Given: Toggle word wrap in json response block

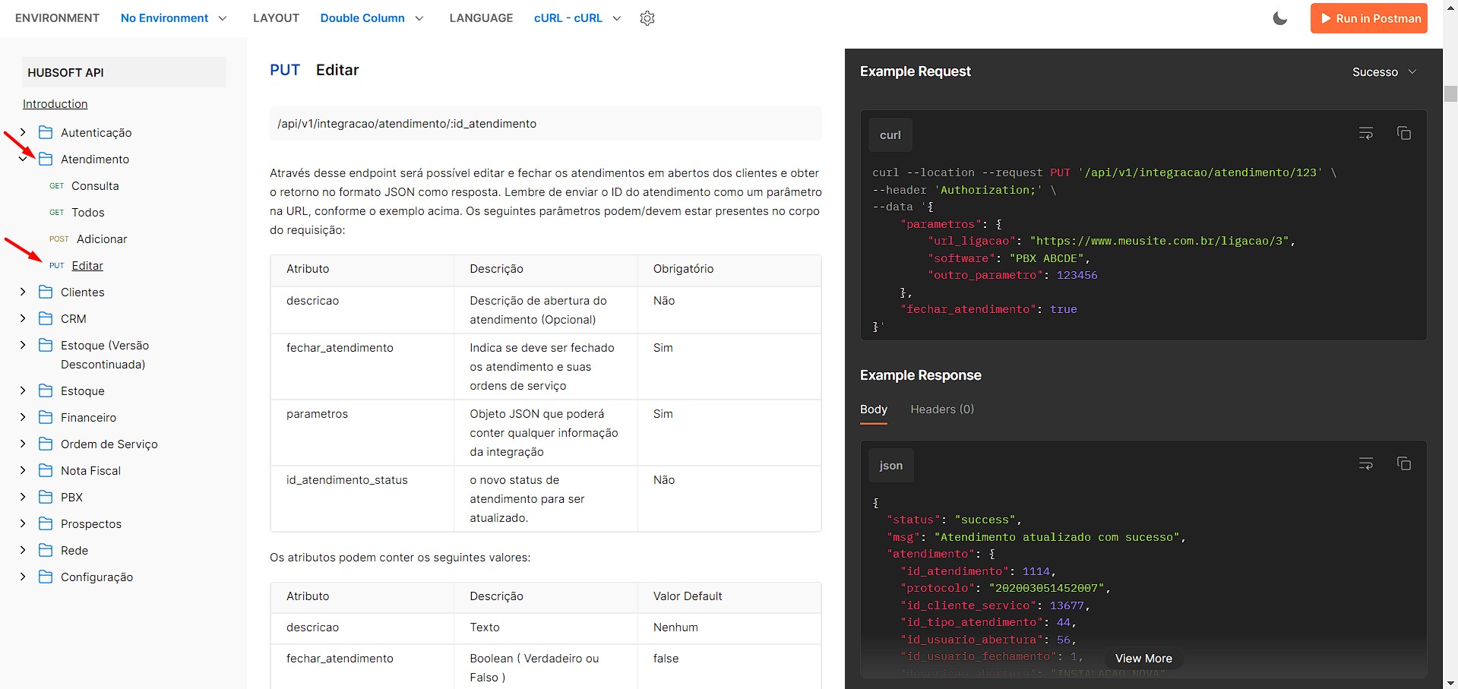Looking at the screenshot, I should coord(1366,464).
